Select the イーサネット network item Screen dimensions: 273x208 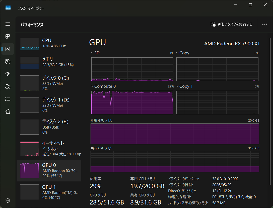[49, 149]
